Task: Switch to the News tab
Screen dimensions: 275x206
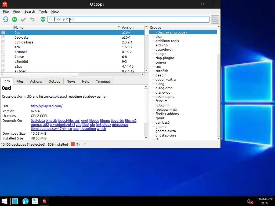Action: click(x=71, y=81)
